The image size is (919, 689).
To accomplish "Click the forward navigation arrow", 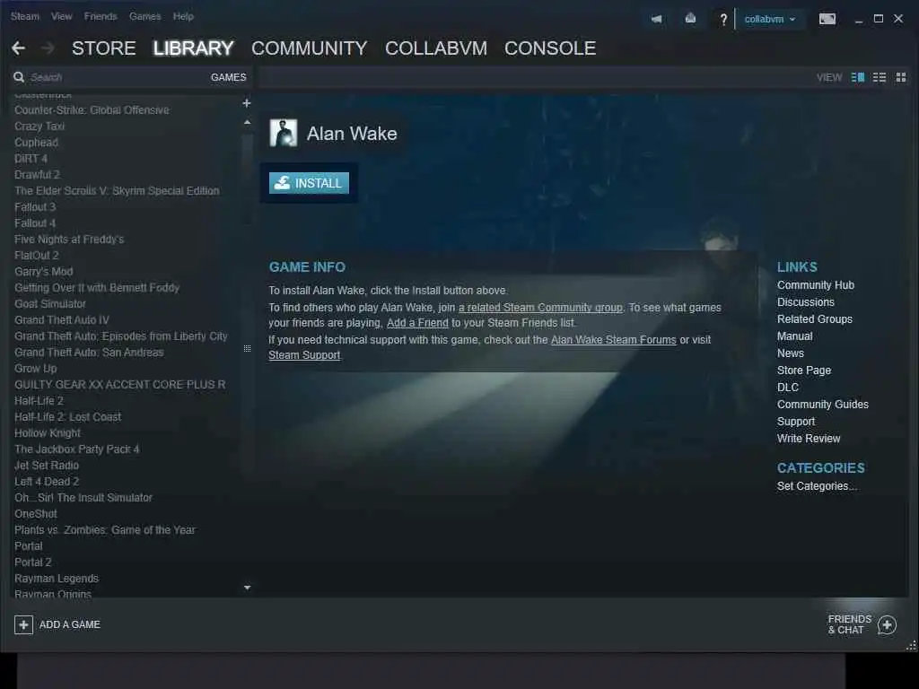I will tap(48, 48).
